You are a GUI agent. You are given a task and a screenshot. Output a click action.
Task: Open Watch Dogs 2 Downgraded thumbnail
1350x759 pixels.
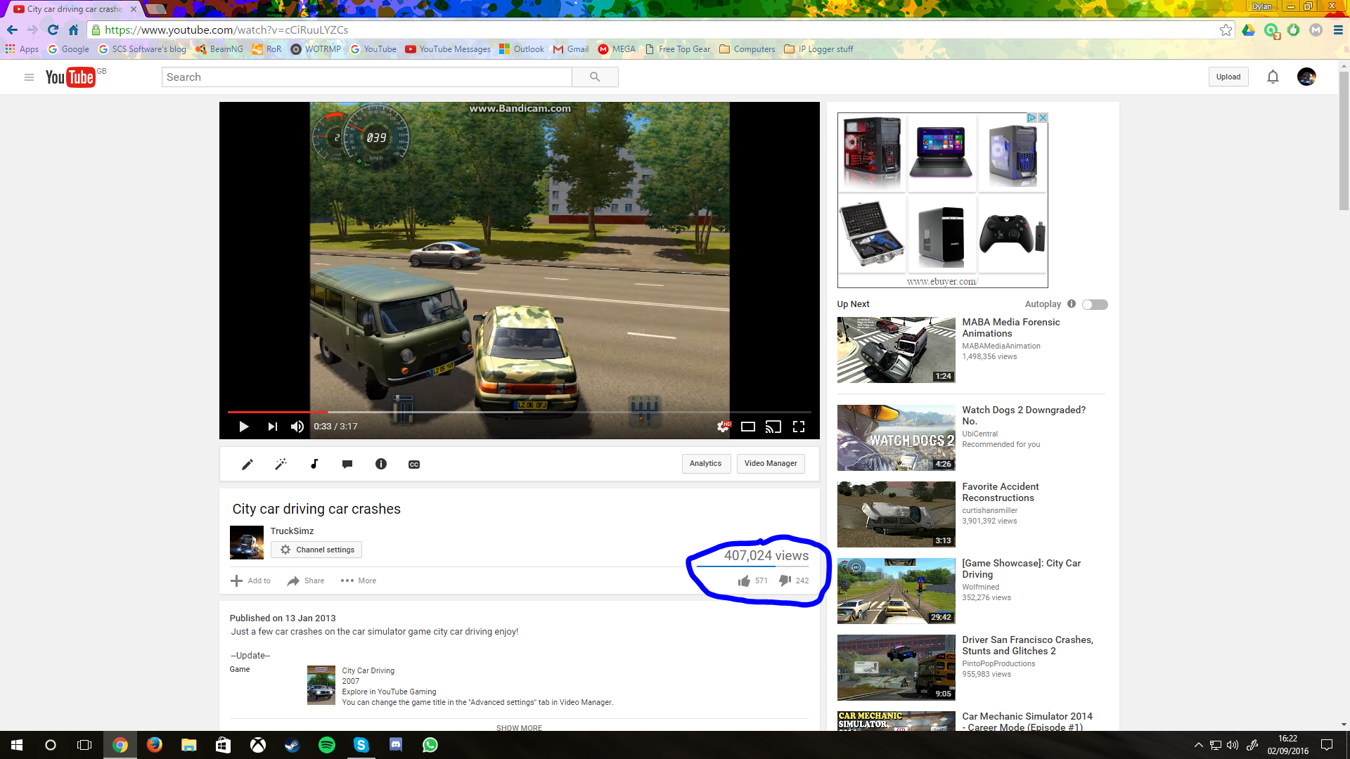pyautogui.click(x=896, y=438)
